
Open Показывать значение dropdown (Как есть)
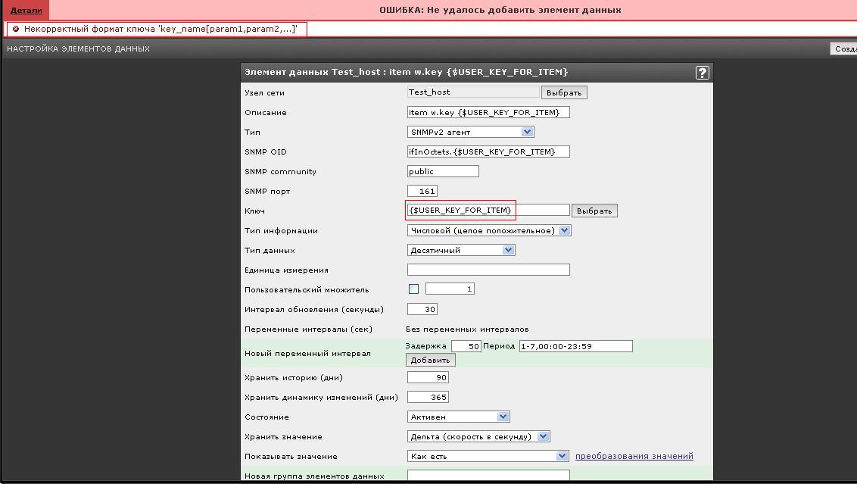488,456
